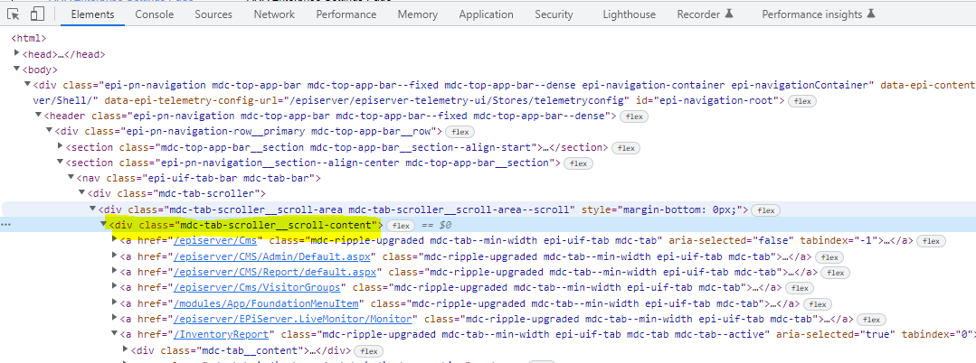Collapse the nav epi-uif-tab-bar node
This screenshot has width=976, height=363.
click(71, 178)
